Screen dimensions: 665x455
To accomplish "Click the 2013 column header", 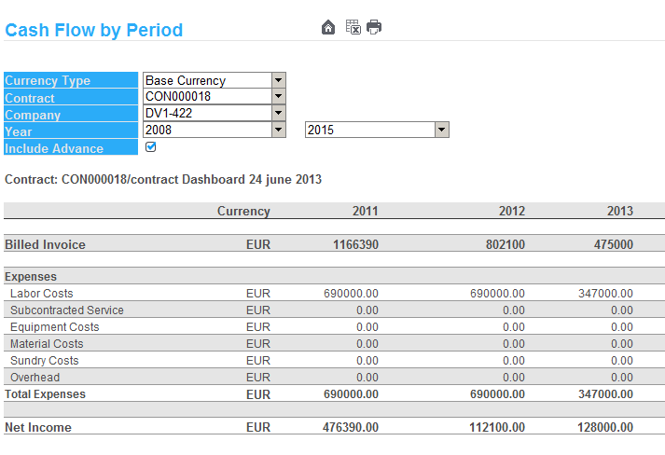I will [x=619, y=211].
